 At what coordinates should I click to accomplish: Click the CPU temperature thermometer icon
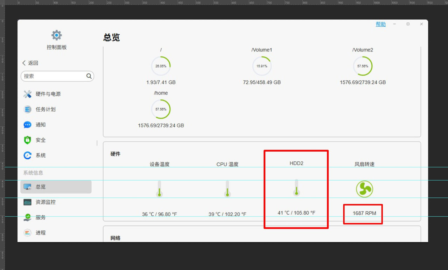pyautogui.click(x=227, y=189)
